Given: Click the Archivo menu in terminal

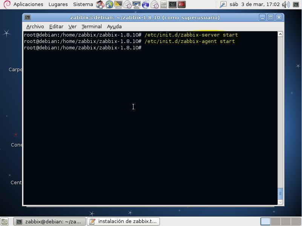Looking at the screenshot, I should (x=35, y=27).
